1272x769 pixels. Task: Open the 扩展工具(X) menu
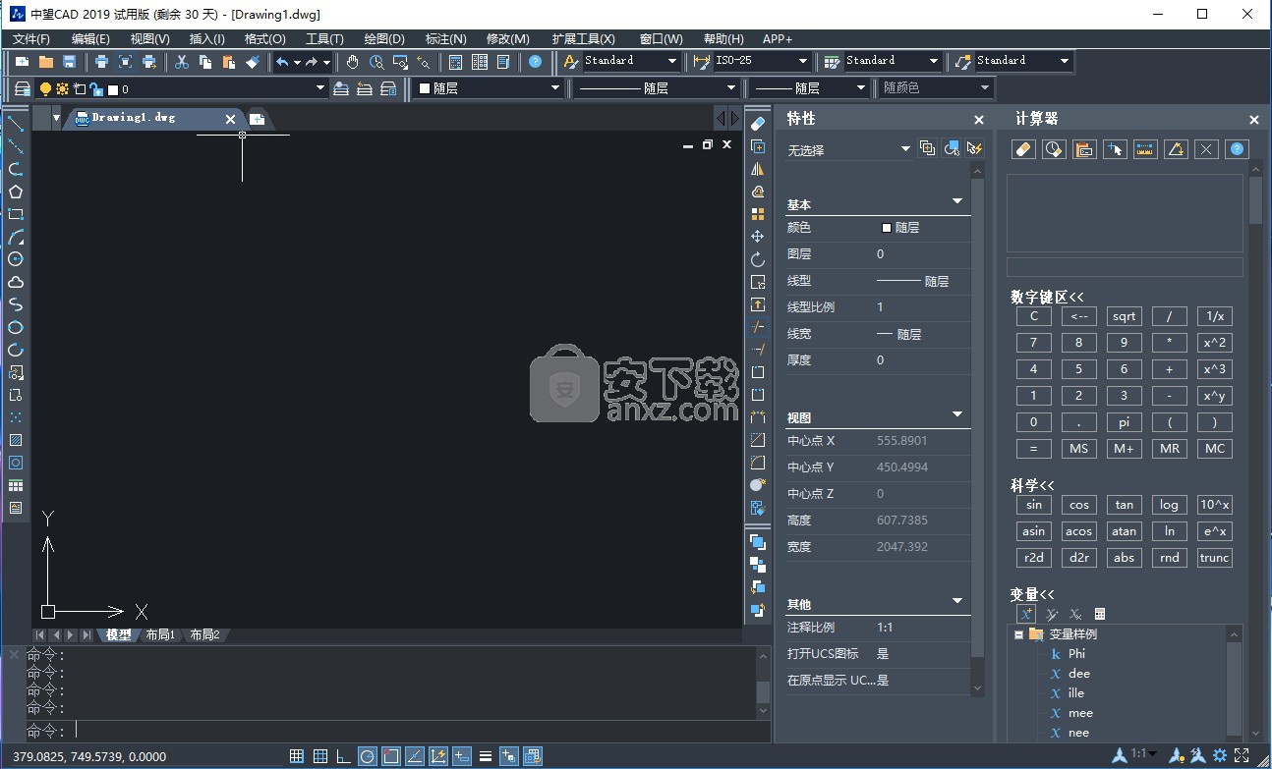[584, 39]
